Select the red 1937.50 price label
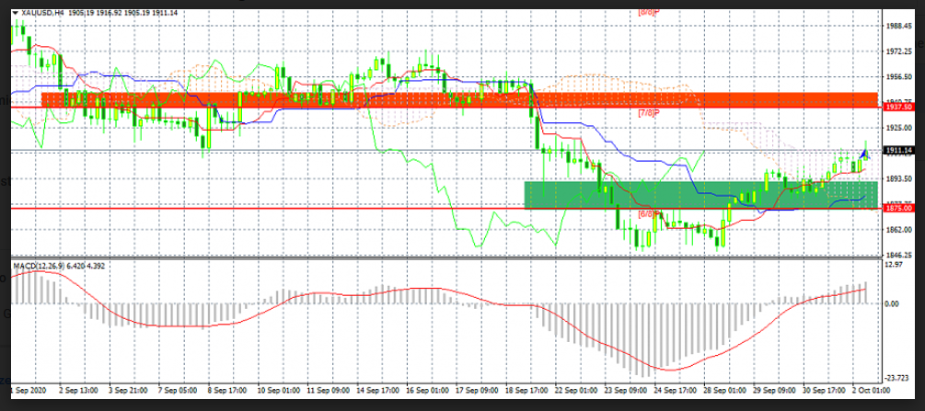This screenshot has width=925, height=411. [x=896, y=108]
